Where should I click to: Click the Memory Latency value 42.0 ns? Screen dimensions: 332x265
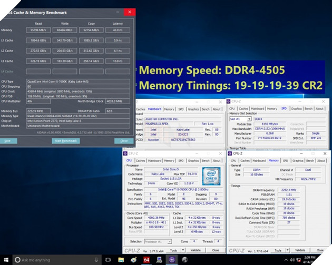(118, 30)
